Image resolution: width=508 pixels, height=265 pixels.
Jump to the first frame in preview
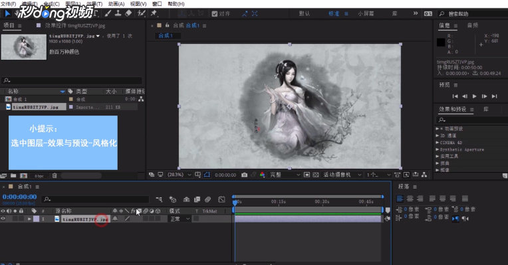455,96
